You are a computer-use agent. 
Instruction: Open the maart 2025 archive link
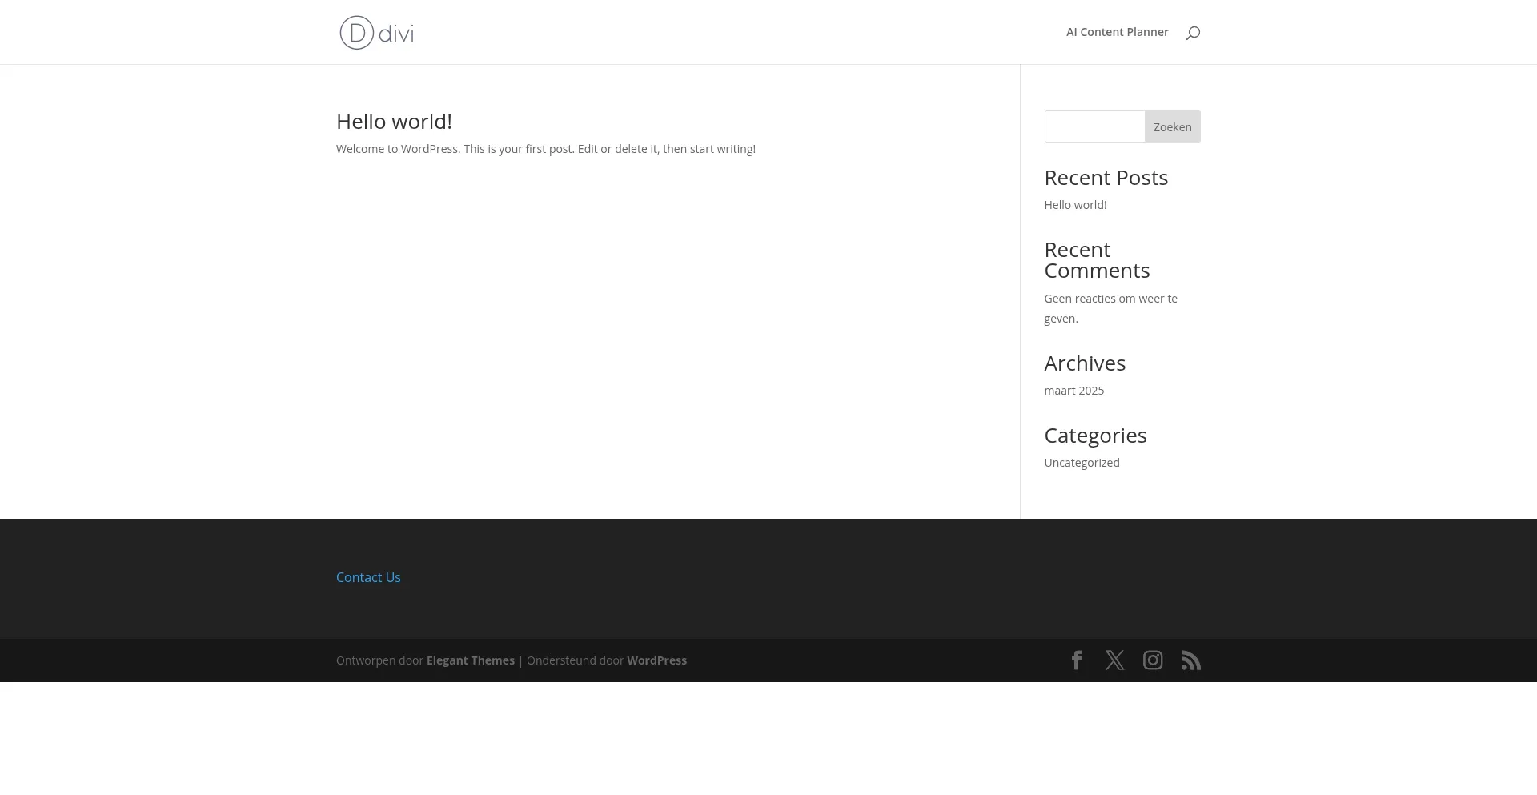(x=1073, y=391)
